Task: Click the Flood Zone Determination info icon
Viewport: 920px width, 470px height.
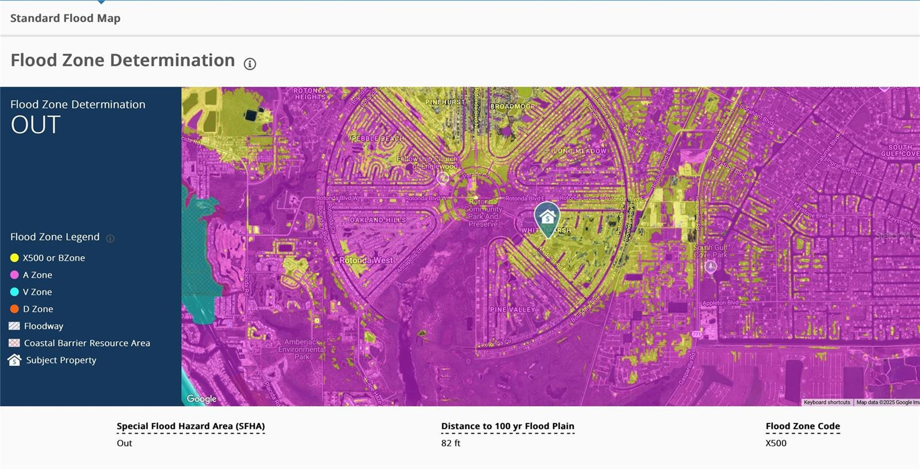Action: coord(250,64)
